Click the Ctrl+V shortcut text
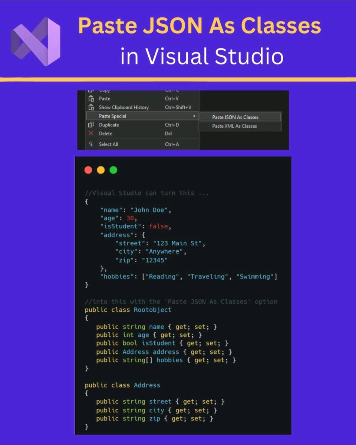The height and width of the screenshot is (445, 356). [172, 99]
